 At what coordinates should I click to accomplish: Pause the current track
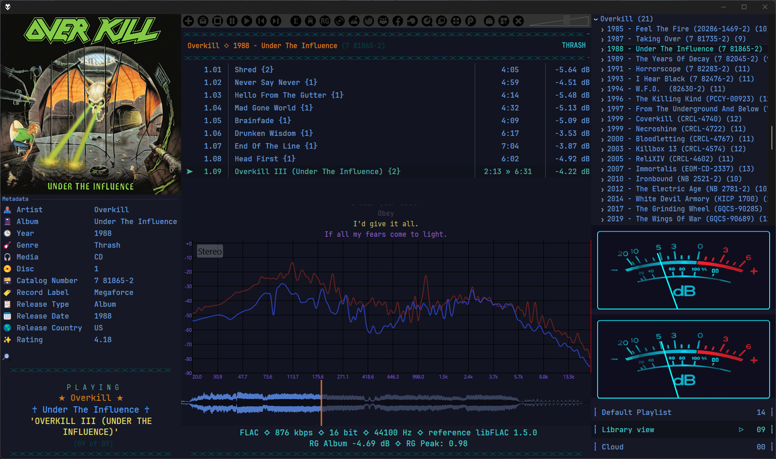point(232,21)
